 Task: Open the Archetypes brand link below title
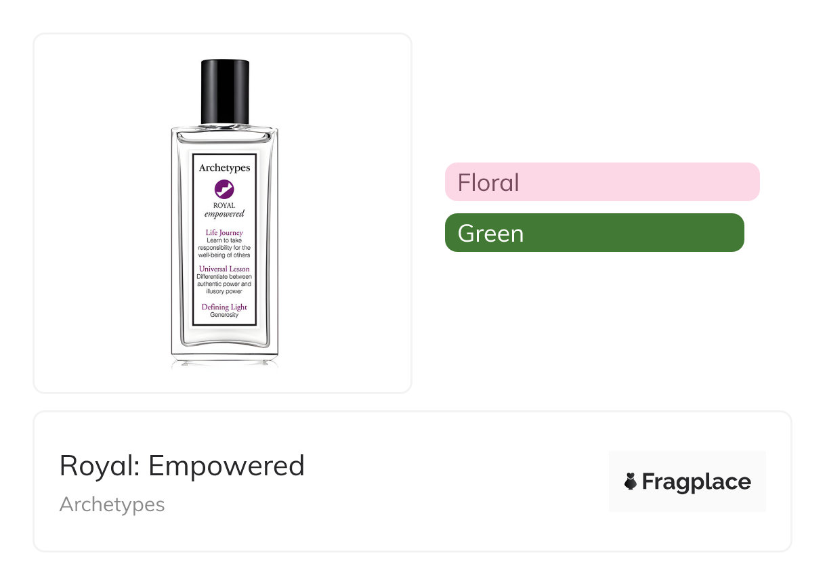(x=112, y=504)
